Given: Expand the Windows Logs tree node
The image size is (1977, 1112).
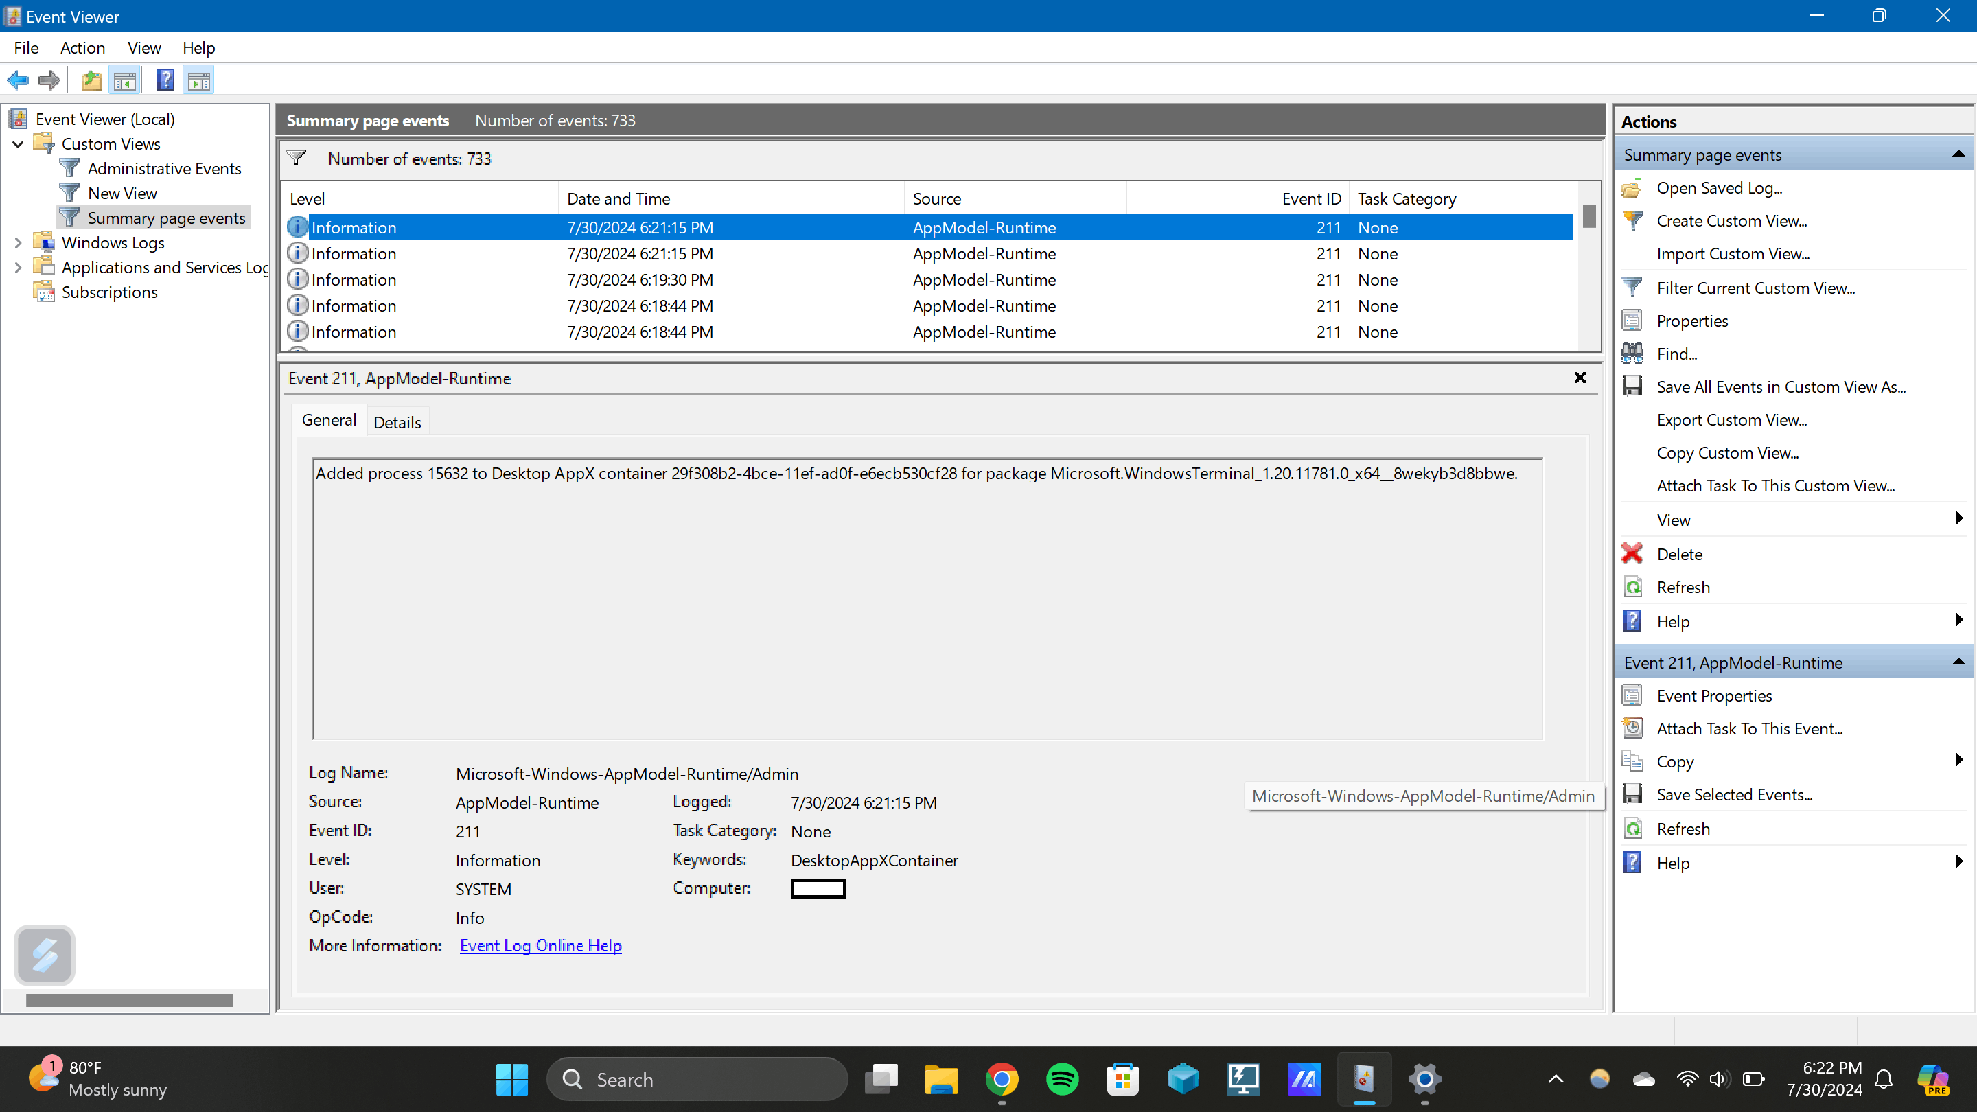Looking at the screenshot, I should pyautogui.click(x=19, y=242).
